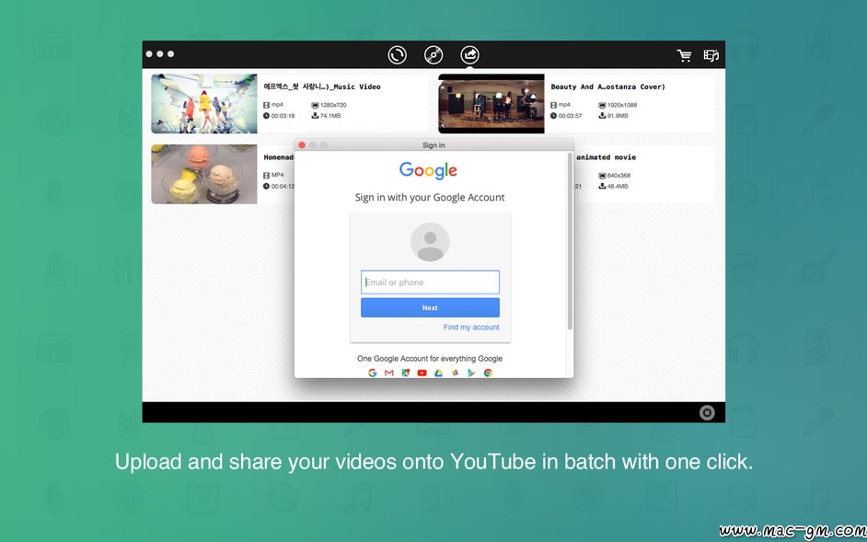Screen dimensions: 867x542
Task: Click the 'animated movie' title text
Action: [x=606, y=157]
